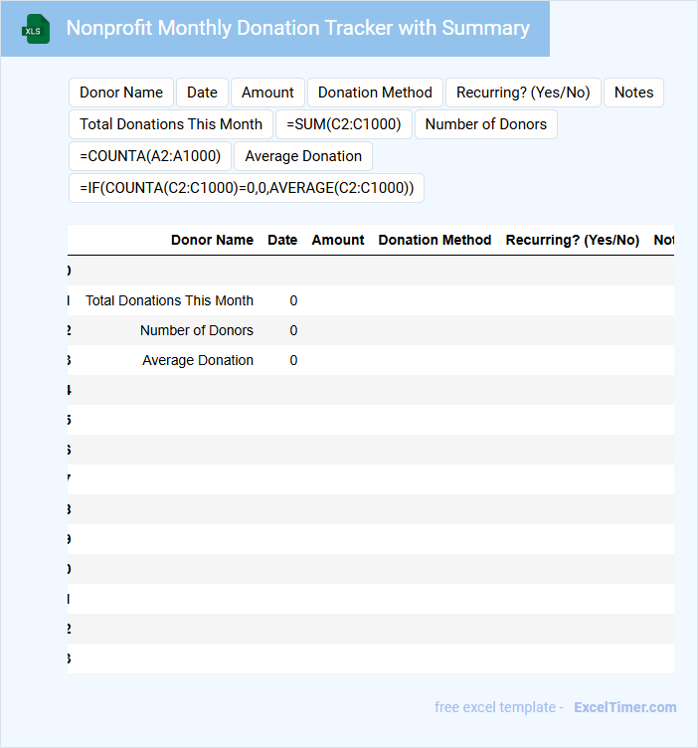Click the green XLS file icon
This screenshot has width=698, height=748.
pyautogui.click(x=36, y=29)
